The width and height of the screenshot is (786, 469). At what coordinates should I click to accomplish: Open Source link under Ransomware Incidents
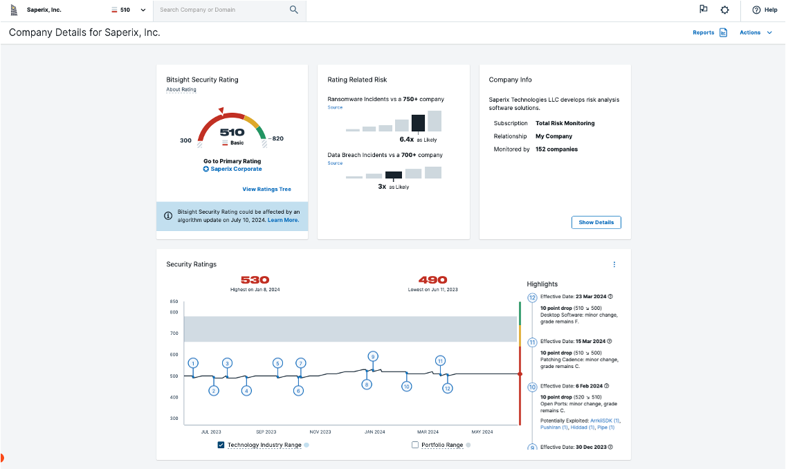(335, 107)
